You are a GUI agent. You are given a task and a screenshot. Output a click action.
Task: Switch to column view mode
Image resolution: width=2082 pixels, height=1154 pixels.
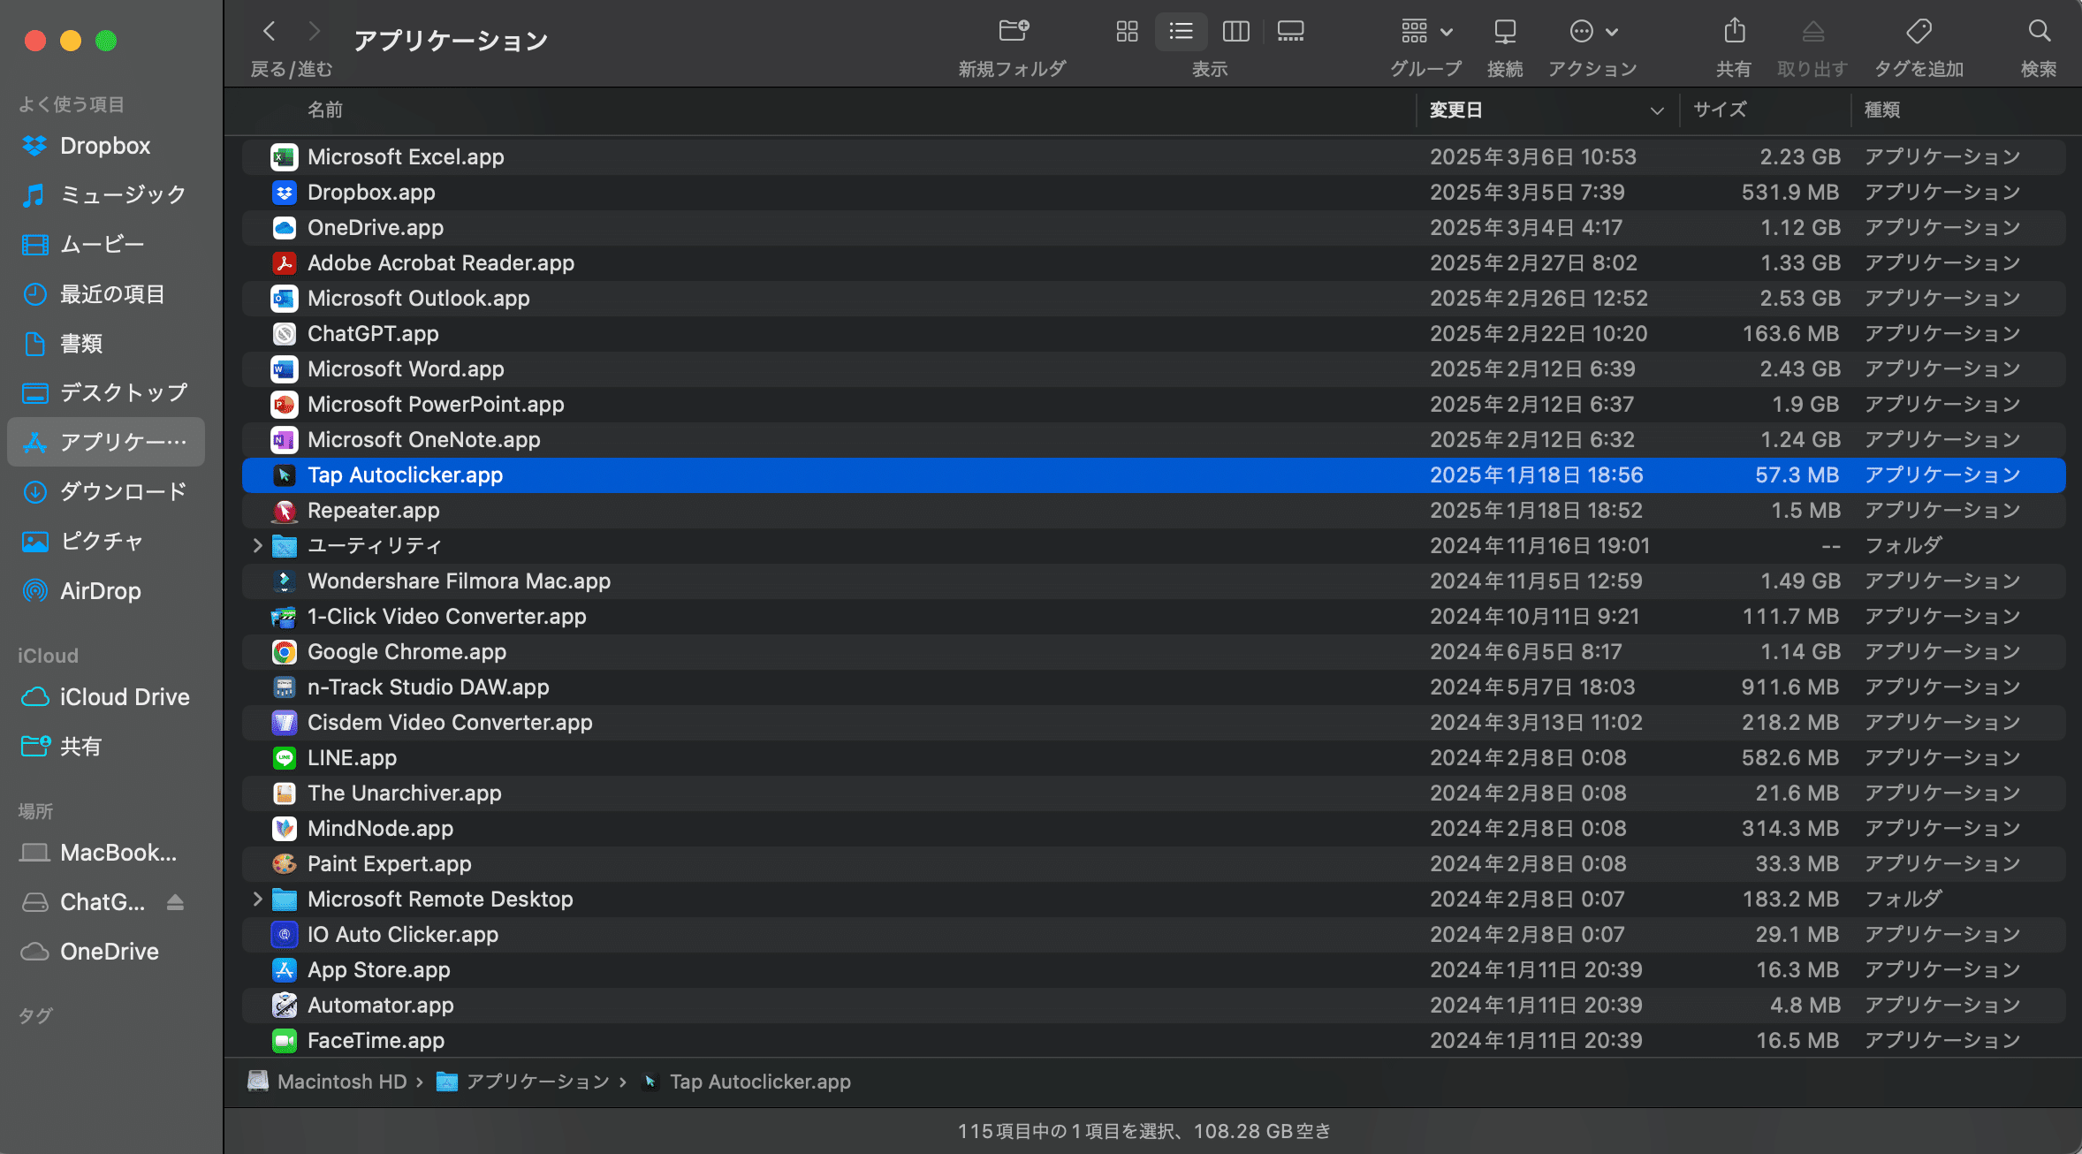(1235, 32)
